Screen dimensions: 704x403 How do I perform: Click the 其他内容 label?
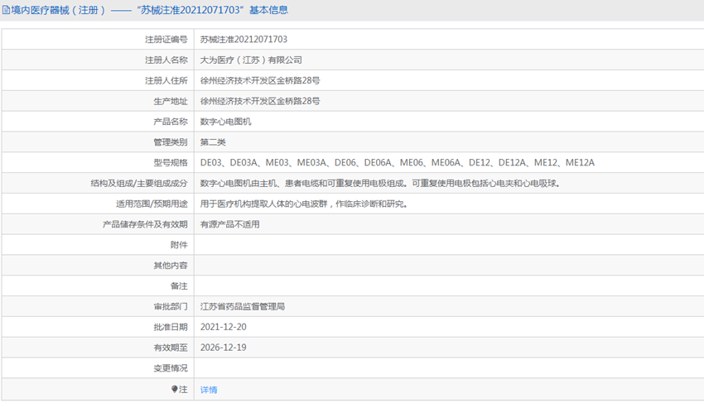click(171, 266)
